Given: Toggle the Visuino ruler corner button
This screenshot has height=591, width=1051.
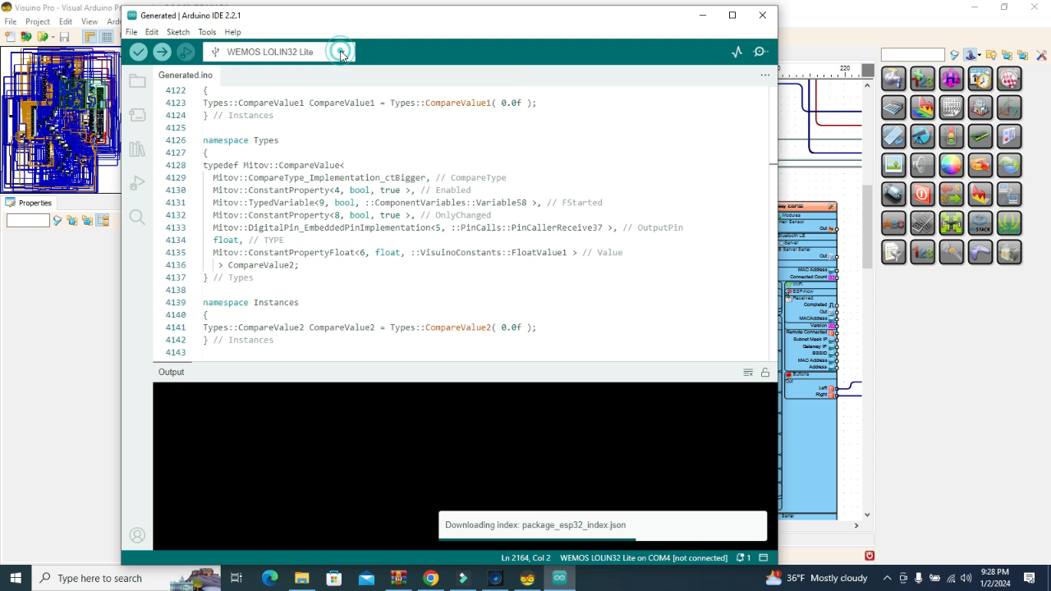Looking at the screenshot, I should (90, 37).
